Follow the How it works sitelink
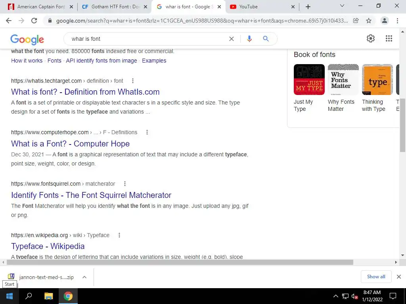Screen dimensions: 406x304 click(27, 61)
